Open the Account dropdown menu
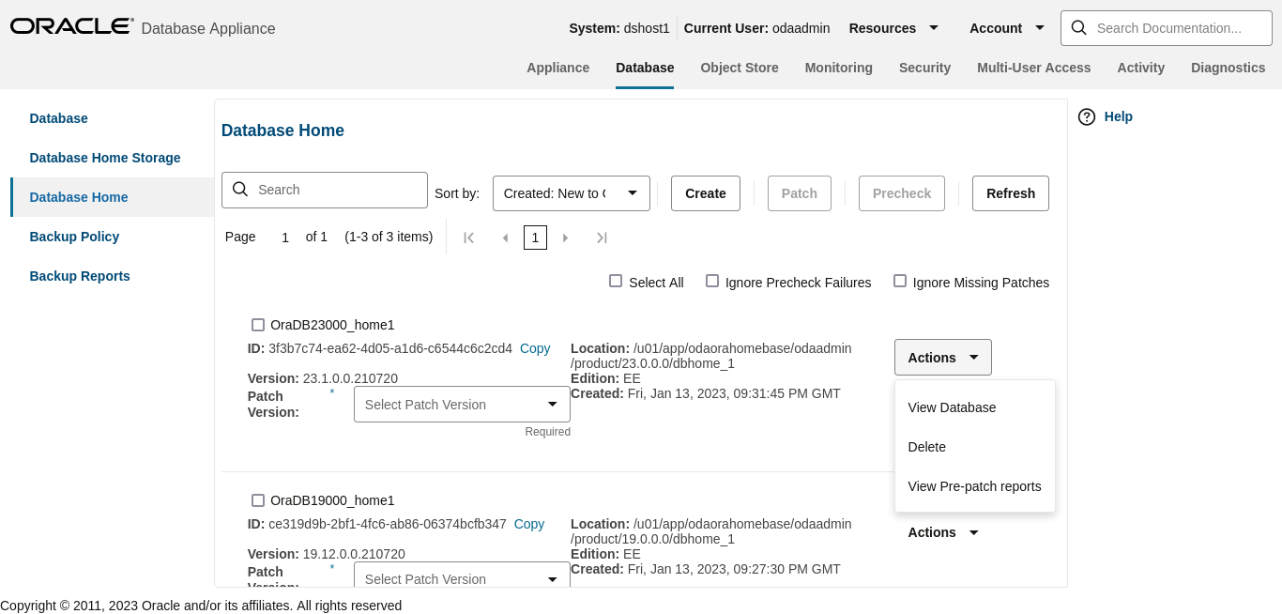The width and height of the screenshot is (1282, 614). pyautogui.click(x=1007, y=28)
